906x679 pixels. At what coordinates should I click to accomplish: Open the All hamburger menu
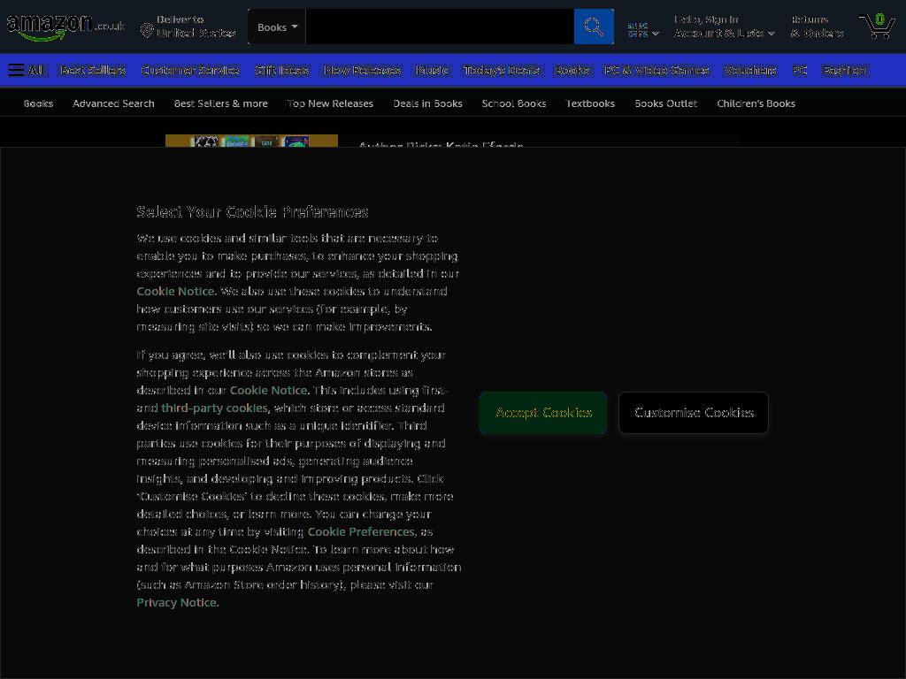point(27,71)
